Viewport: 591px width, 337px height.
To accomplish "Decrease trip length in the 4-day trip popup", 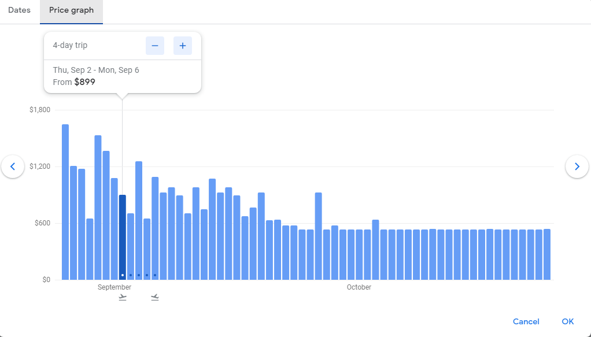I will click(154, 45).
